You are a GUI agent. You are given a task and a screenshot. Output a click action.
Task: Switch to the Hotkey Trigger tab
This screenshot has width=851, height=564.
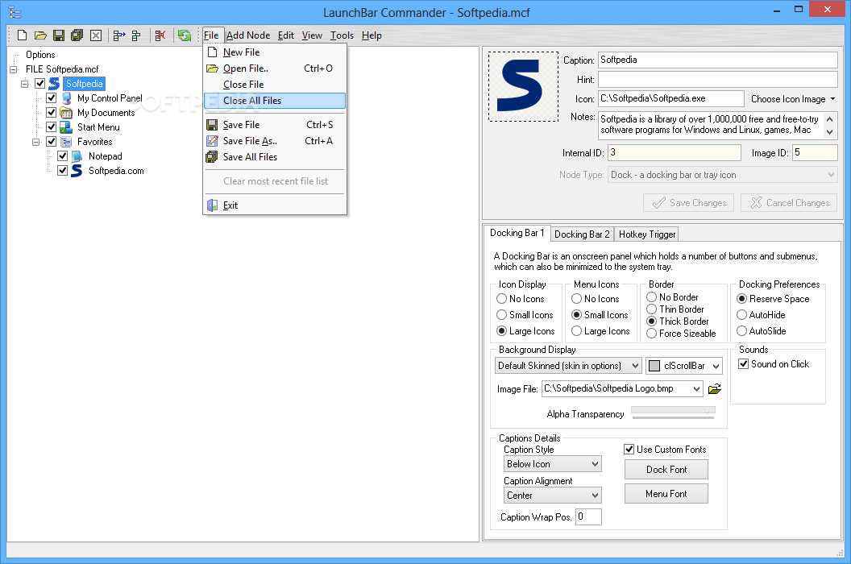point(647,234)
